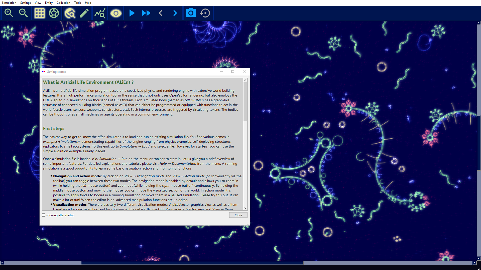
Task: Restore snapshot with the history icon
Action: 205,13
